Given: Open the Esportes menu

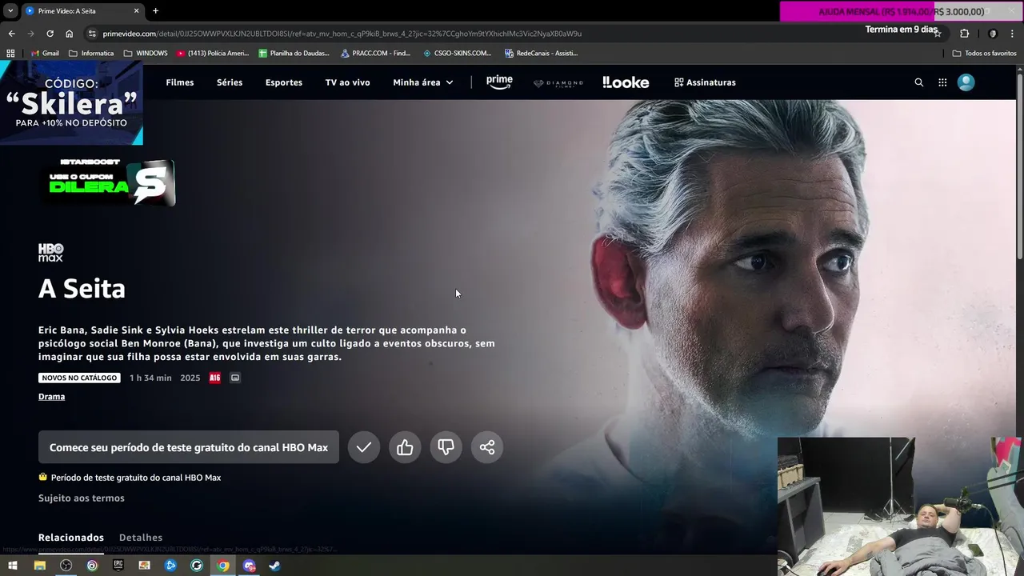Looking at the screenshot, I should pyautogui.click(x=284, y=82).
